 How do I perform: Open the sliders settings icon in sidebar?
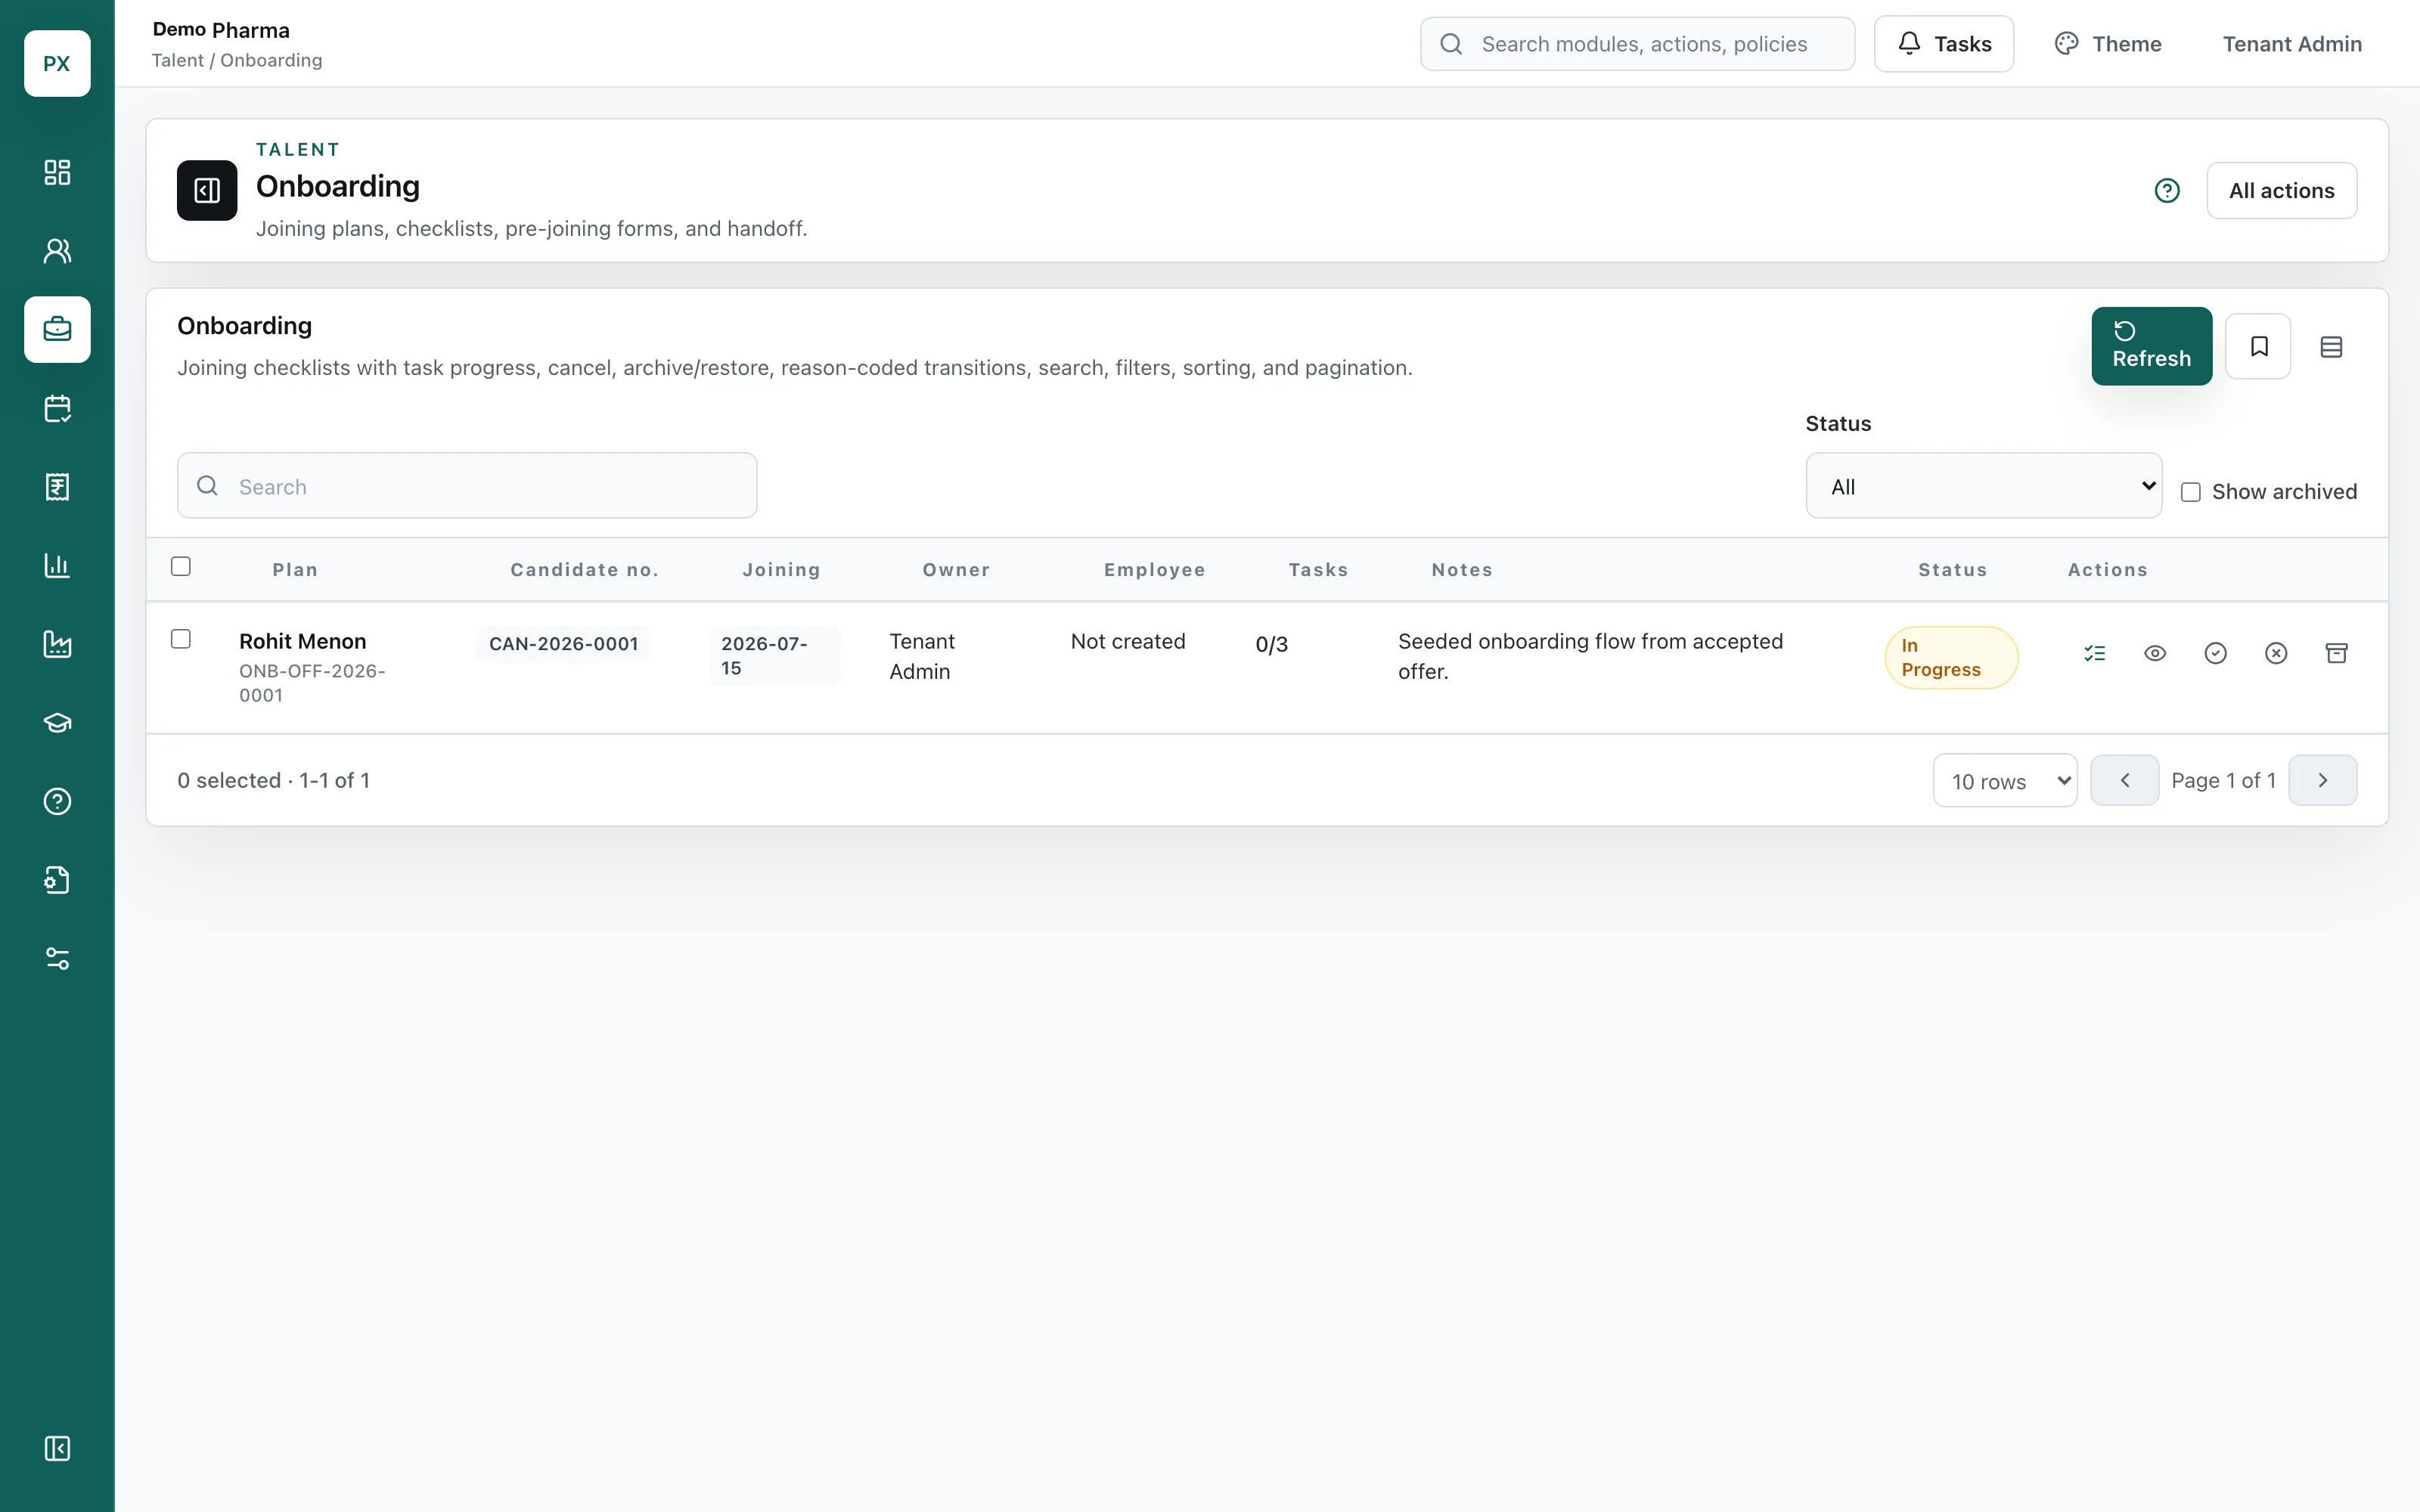(x=57, y=959)
